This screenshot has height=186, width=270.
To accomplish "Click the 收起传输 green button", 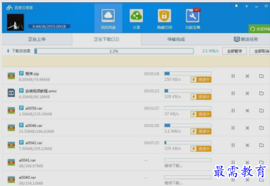I will point(259,29).
